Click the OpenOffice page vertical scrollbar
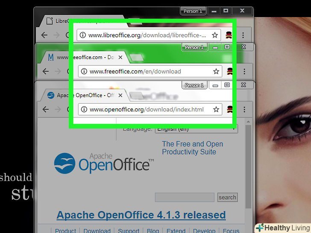The width and height of the screenshot is (311, 233). (x=248, y=166)
